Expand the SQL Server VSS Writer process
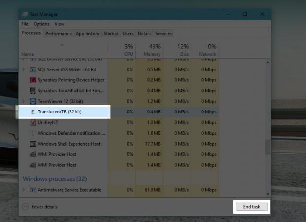306x222 pixels. [24, 69]
